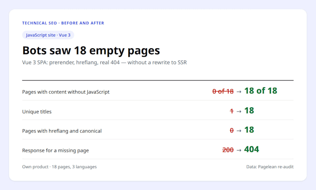316x190 pixels.
Task: Click 'Own product · 18 pages, 3 languages' footer
Action: pos(59,167)
